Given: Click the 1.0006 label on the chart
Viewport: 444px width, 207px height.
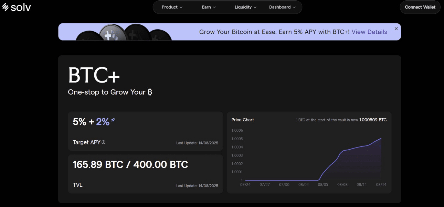Looking at the screenshot, I should tap(237, 131).
